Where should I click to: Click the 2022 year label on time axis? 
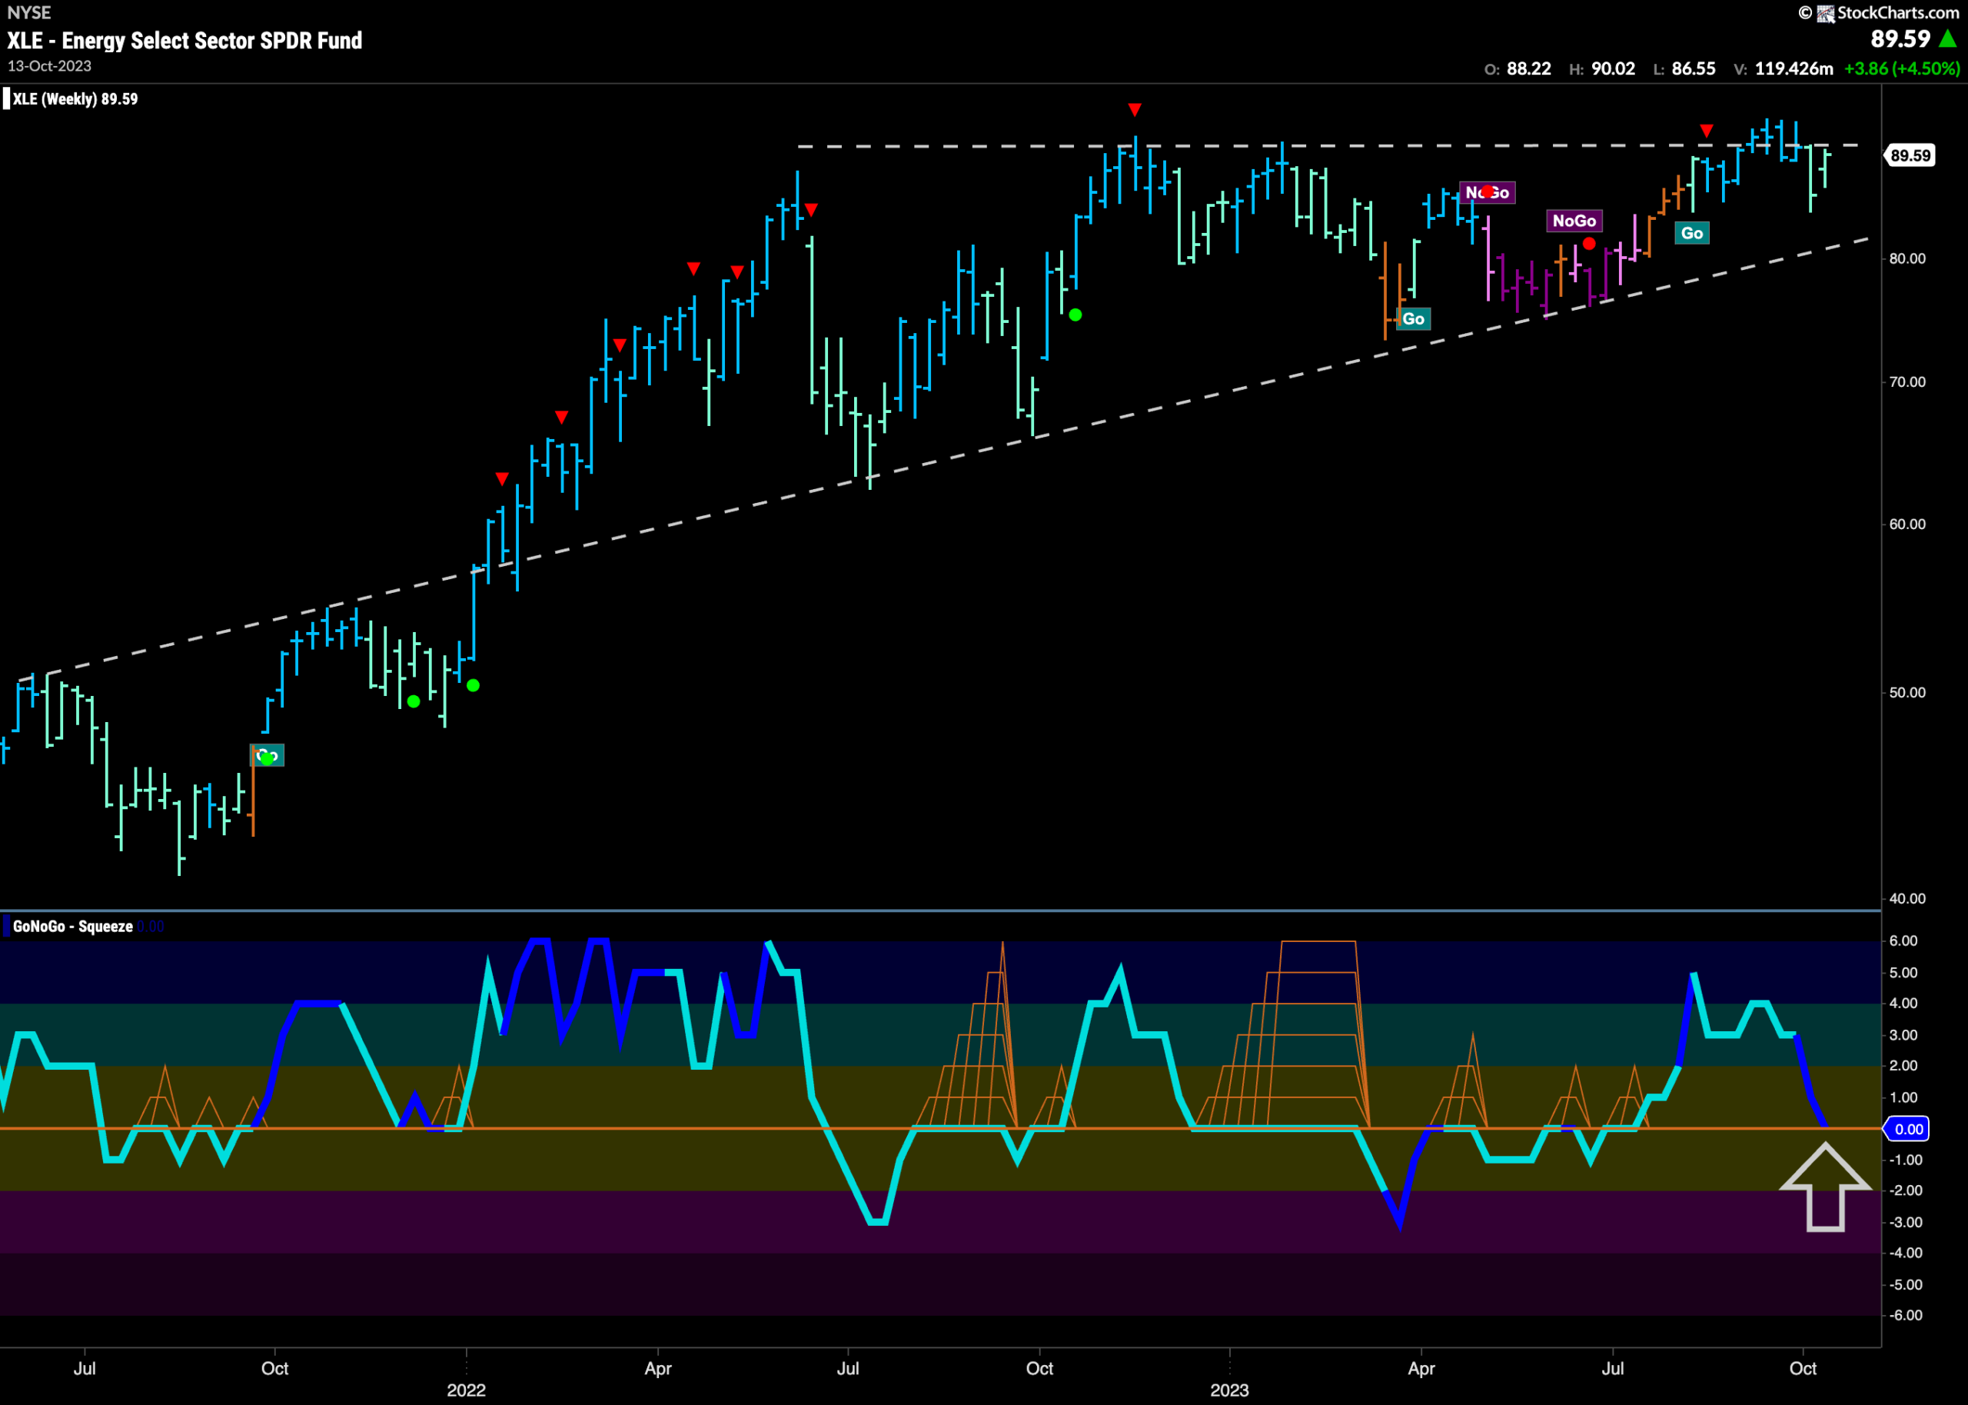[x=466, y=1390]
